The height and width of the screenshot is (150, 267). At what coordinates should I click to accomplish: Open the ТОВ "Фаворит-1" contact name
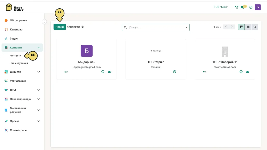pyautogui.click(x=225, y=62)
